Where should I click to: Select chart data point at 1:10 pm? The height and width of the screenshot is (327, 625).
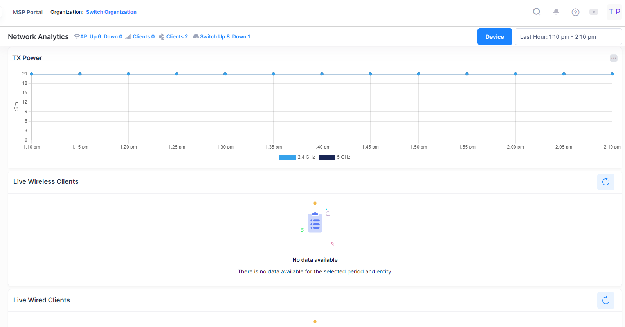click(x=32, y=74)
